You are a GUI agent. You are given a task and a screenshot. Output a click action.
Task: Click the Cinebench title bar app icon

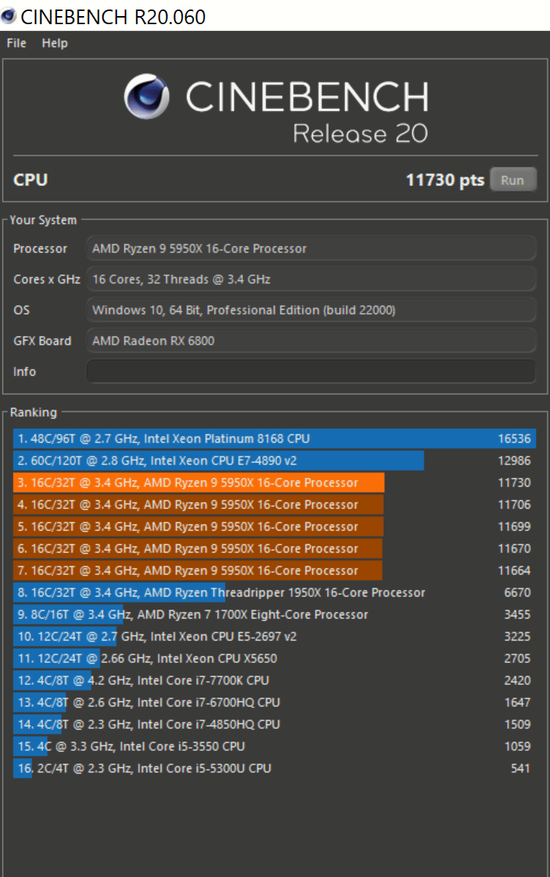click(9, 15)
